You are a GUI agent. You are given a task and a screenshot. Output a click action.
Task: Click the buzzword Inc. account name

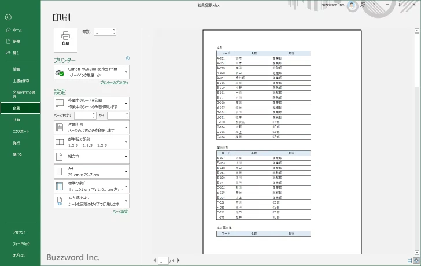(x=333, y=5)
